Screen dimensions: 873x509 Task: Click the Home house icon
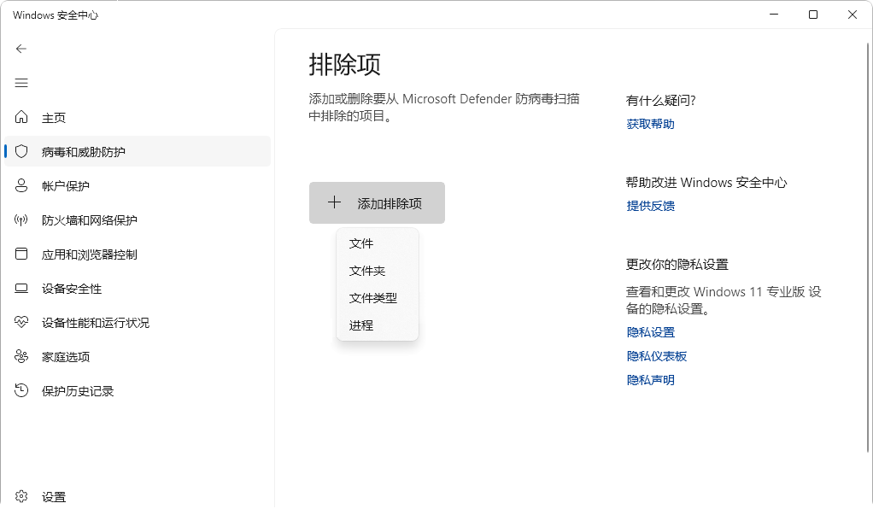click(x=21, y=118)
